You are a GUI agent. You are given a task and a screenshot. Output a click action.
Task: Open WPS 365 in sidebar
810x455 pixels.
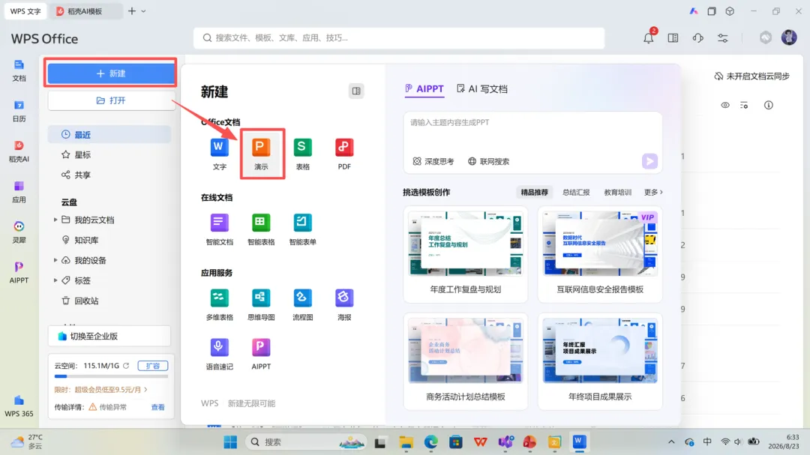[19, 406]
